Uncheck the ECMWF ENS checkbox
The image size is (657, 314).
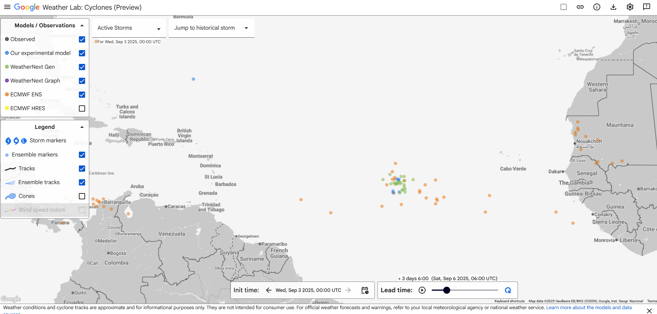coord(82,95)
